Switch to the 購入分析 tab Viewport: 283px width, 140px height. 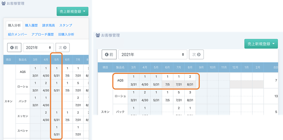14,25
